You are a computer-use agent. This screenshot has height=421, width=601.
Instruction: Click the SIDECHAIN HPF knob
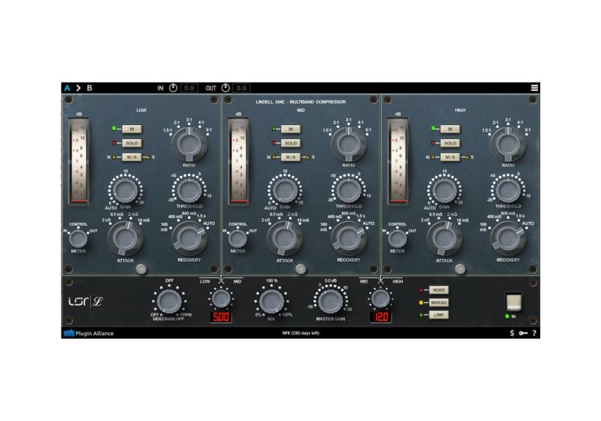tap(169, 301)
